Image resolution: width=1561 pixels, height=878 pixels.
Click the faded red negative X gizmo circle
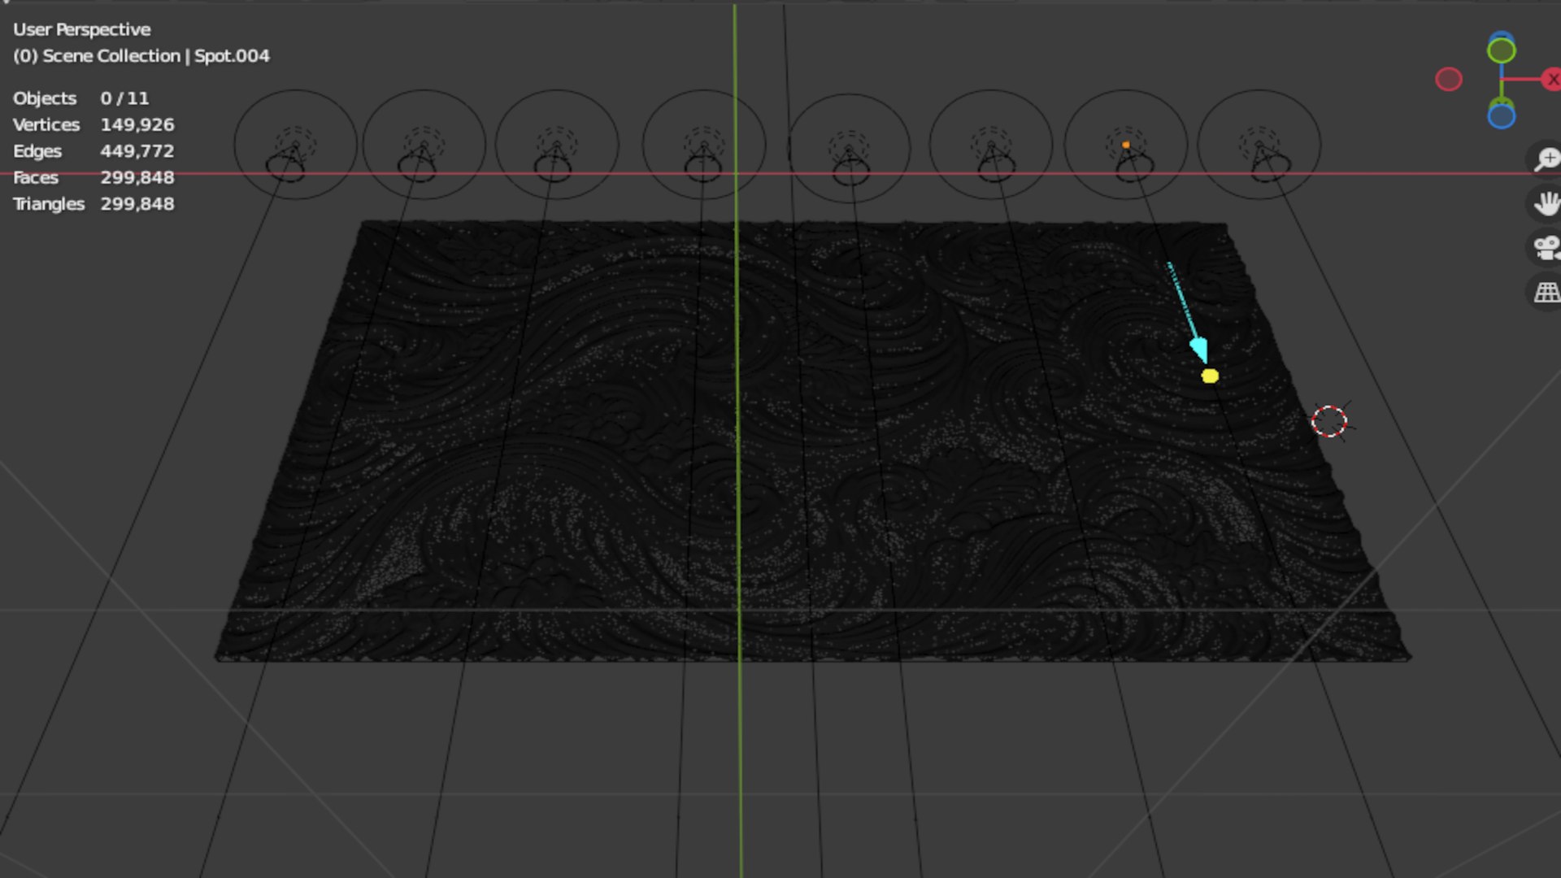tap(1448, 80)
